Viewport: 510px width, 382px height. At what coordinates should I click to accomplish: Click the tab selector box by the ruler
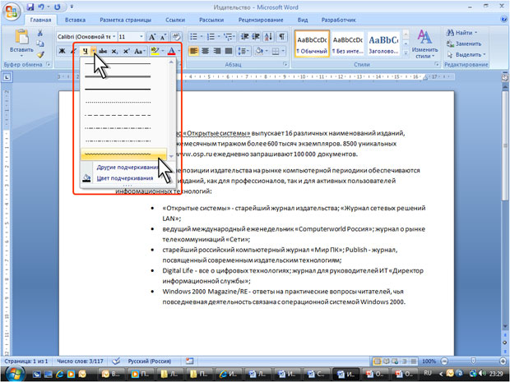pos(7,77)
